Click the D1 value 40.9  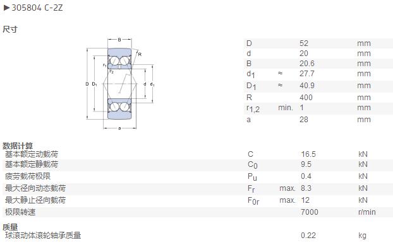[307, 86]
